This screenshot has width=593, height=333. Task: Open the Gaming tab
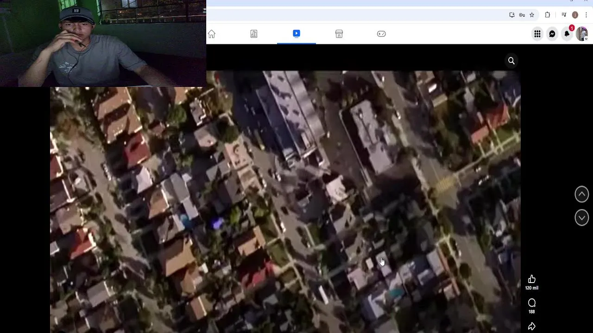381,34
